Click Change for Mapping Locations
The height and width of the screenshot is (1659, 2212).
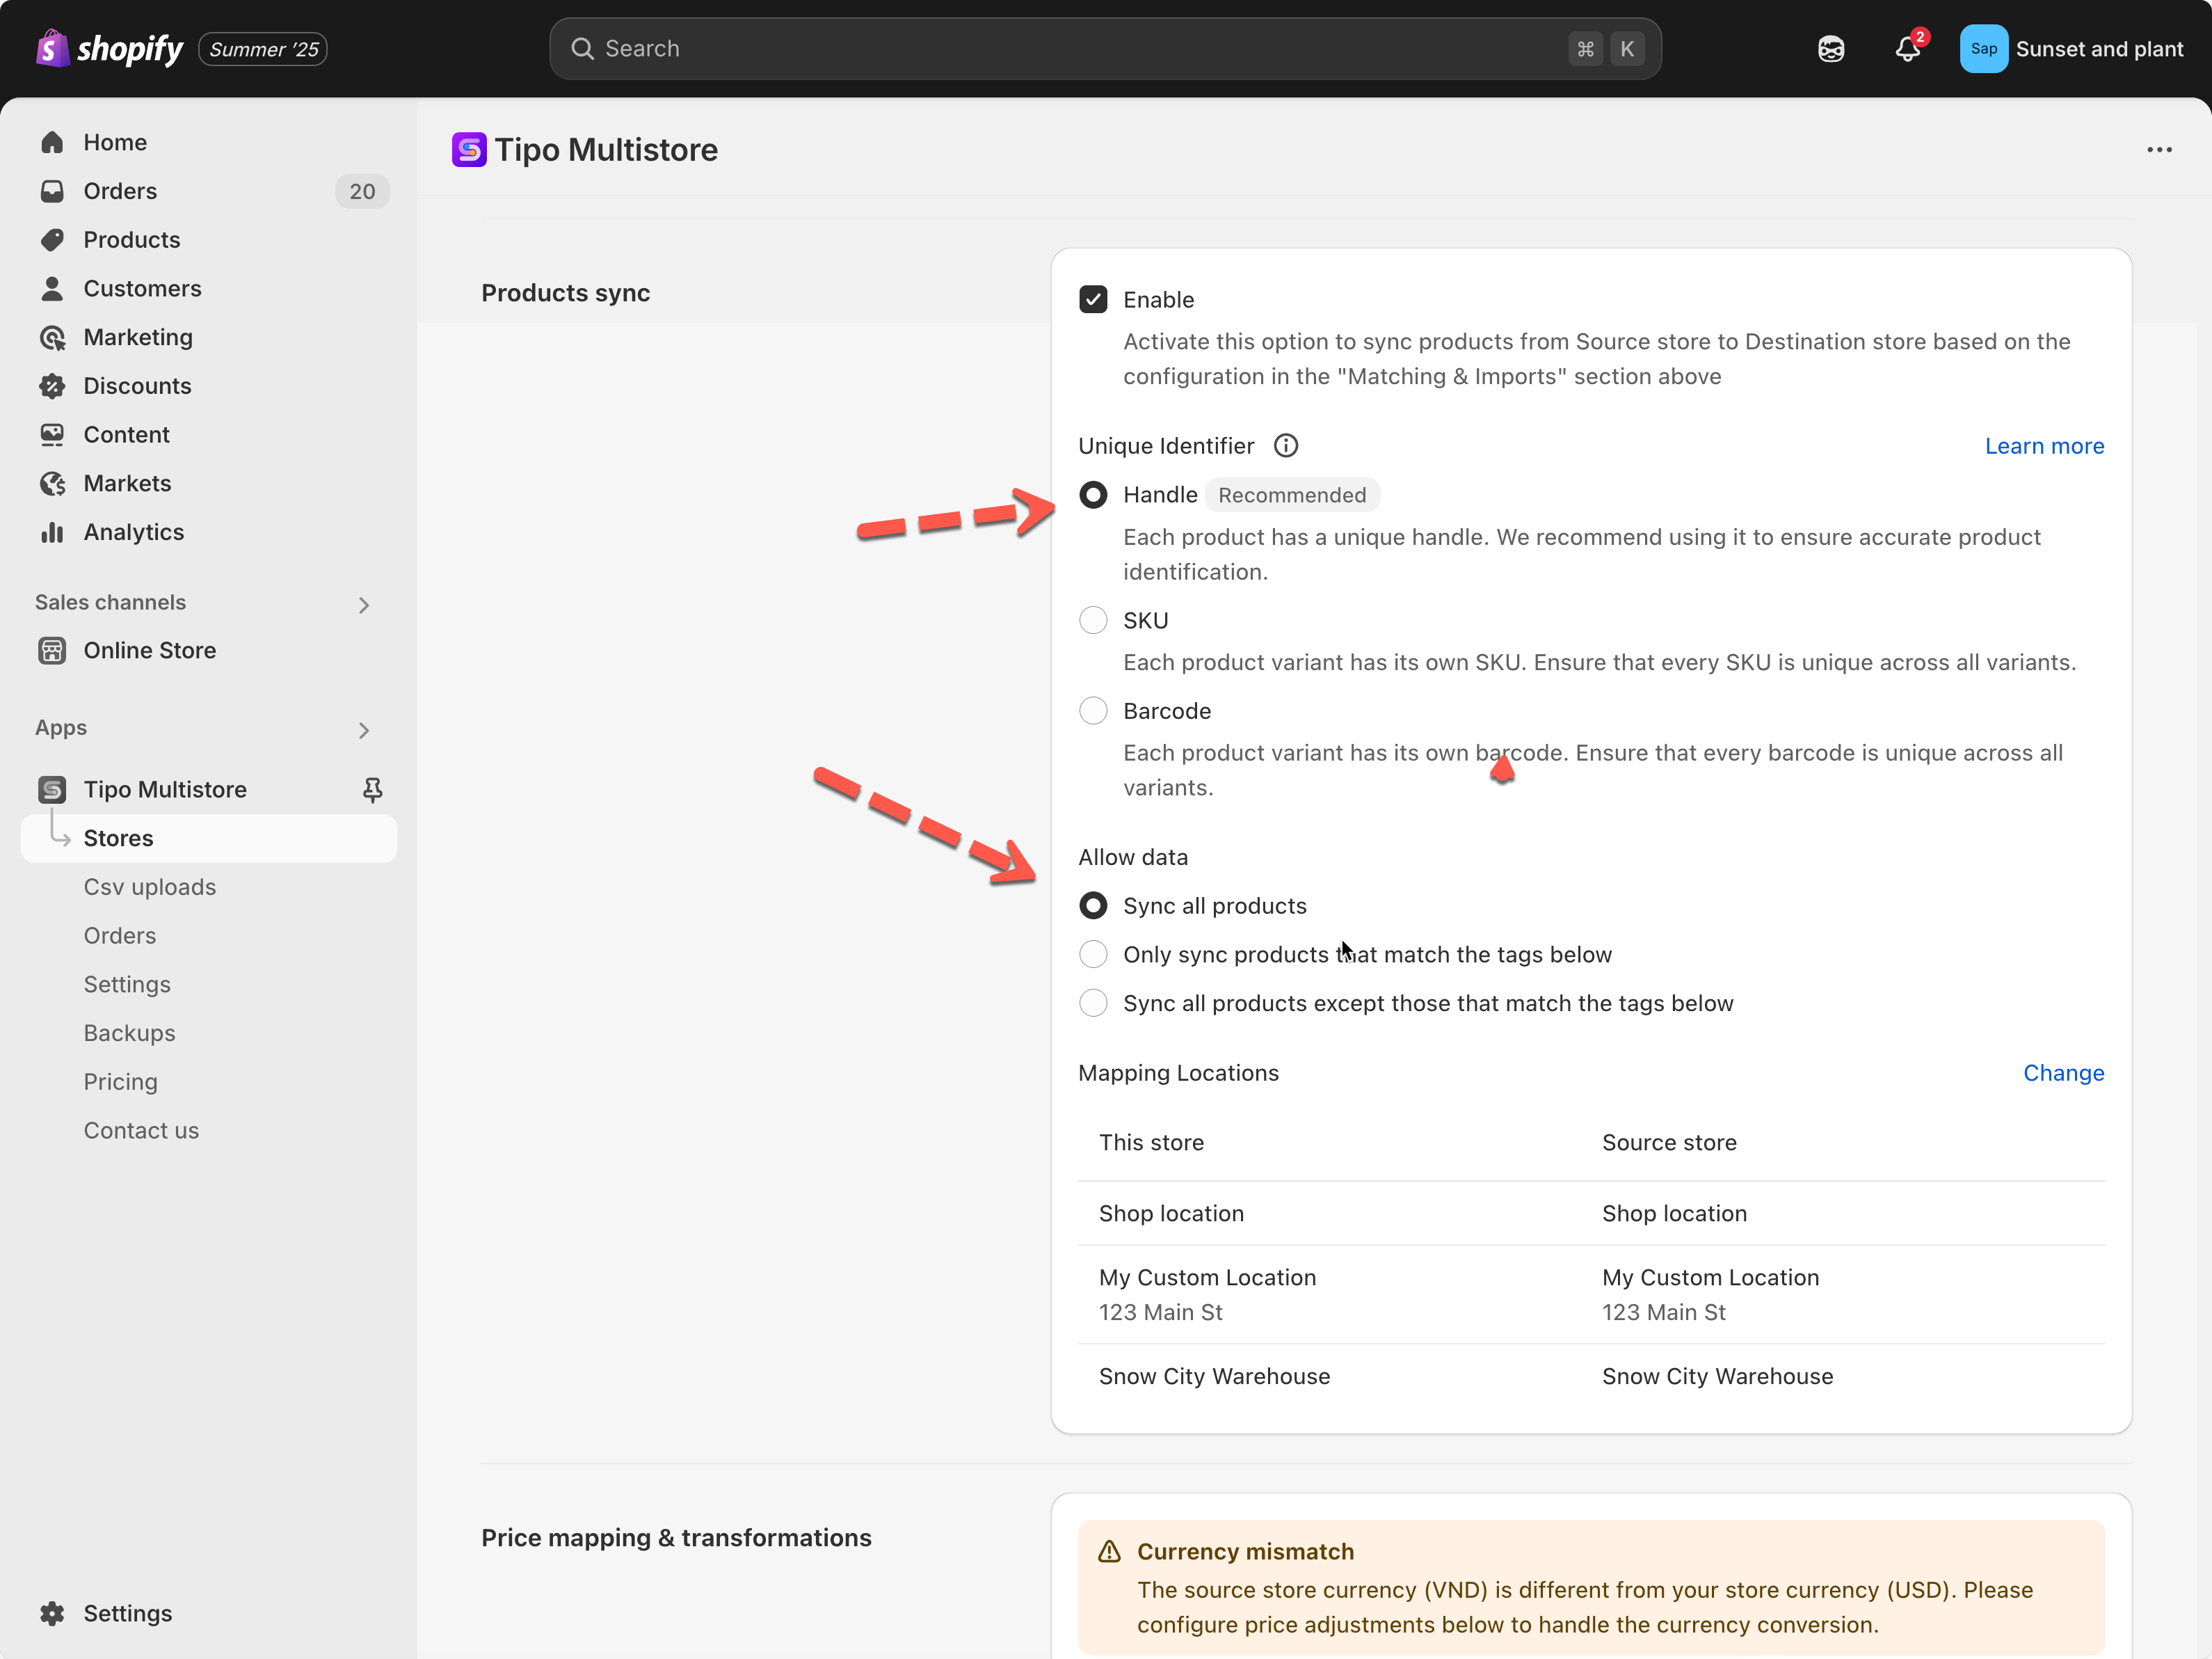click(2062, 1072)
